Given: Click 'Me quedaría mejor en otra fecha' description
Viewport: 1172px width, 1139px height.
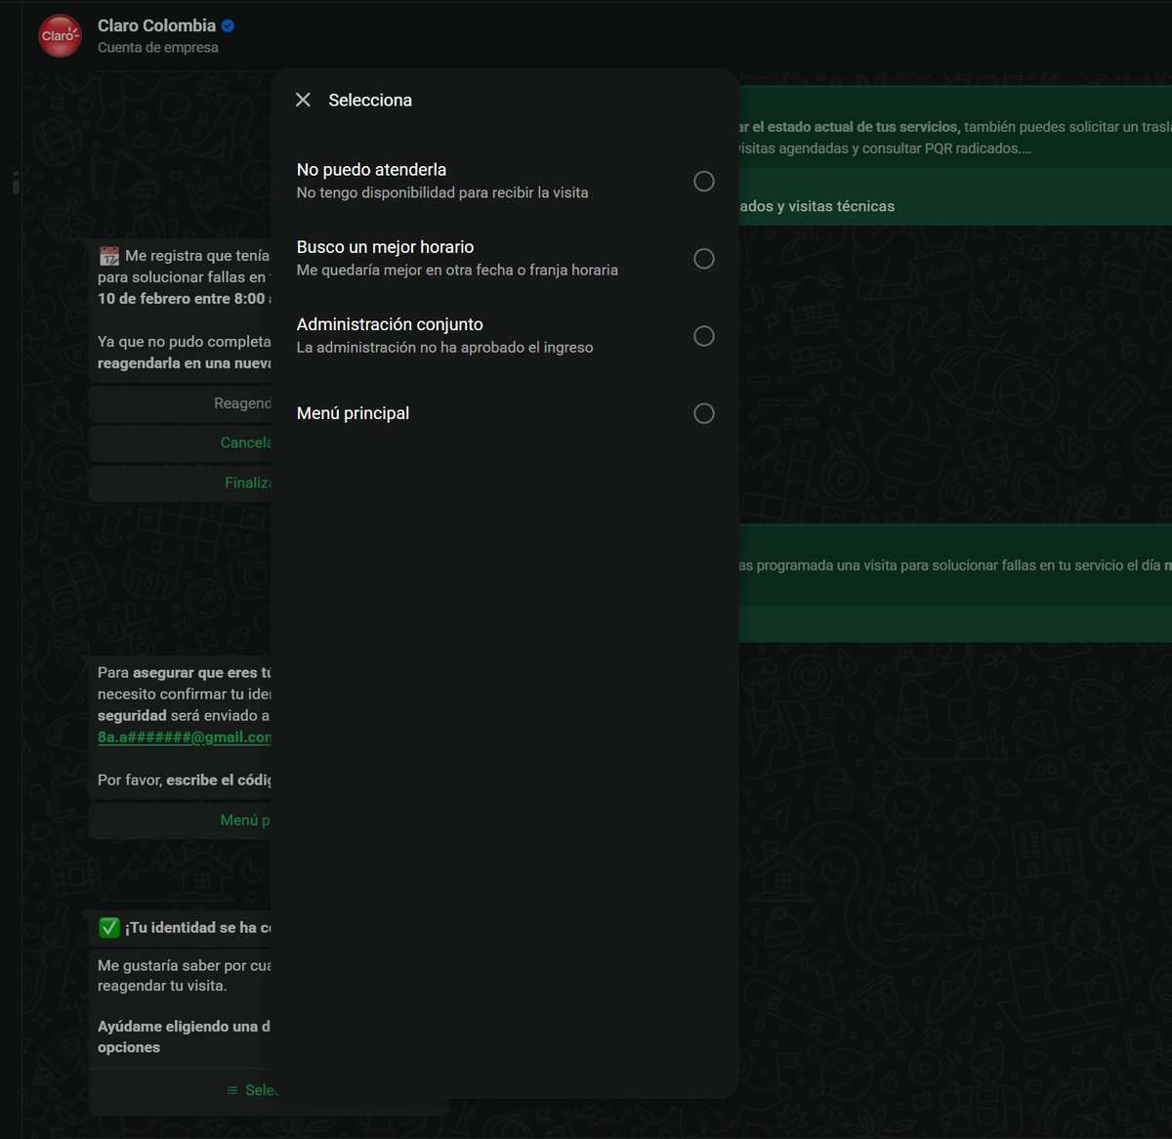Looking at the screenshot, I should click(x=457, y=270).
